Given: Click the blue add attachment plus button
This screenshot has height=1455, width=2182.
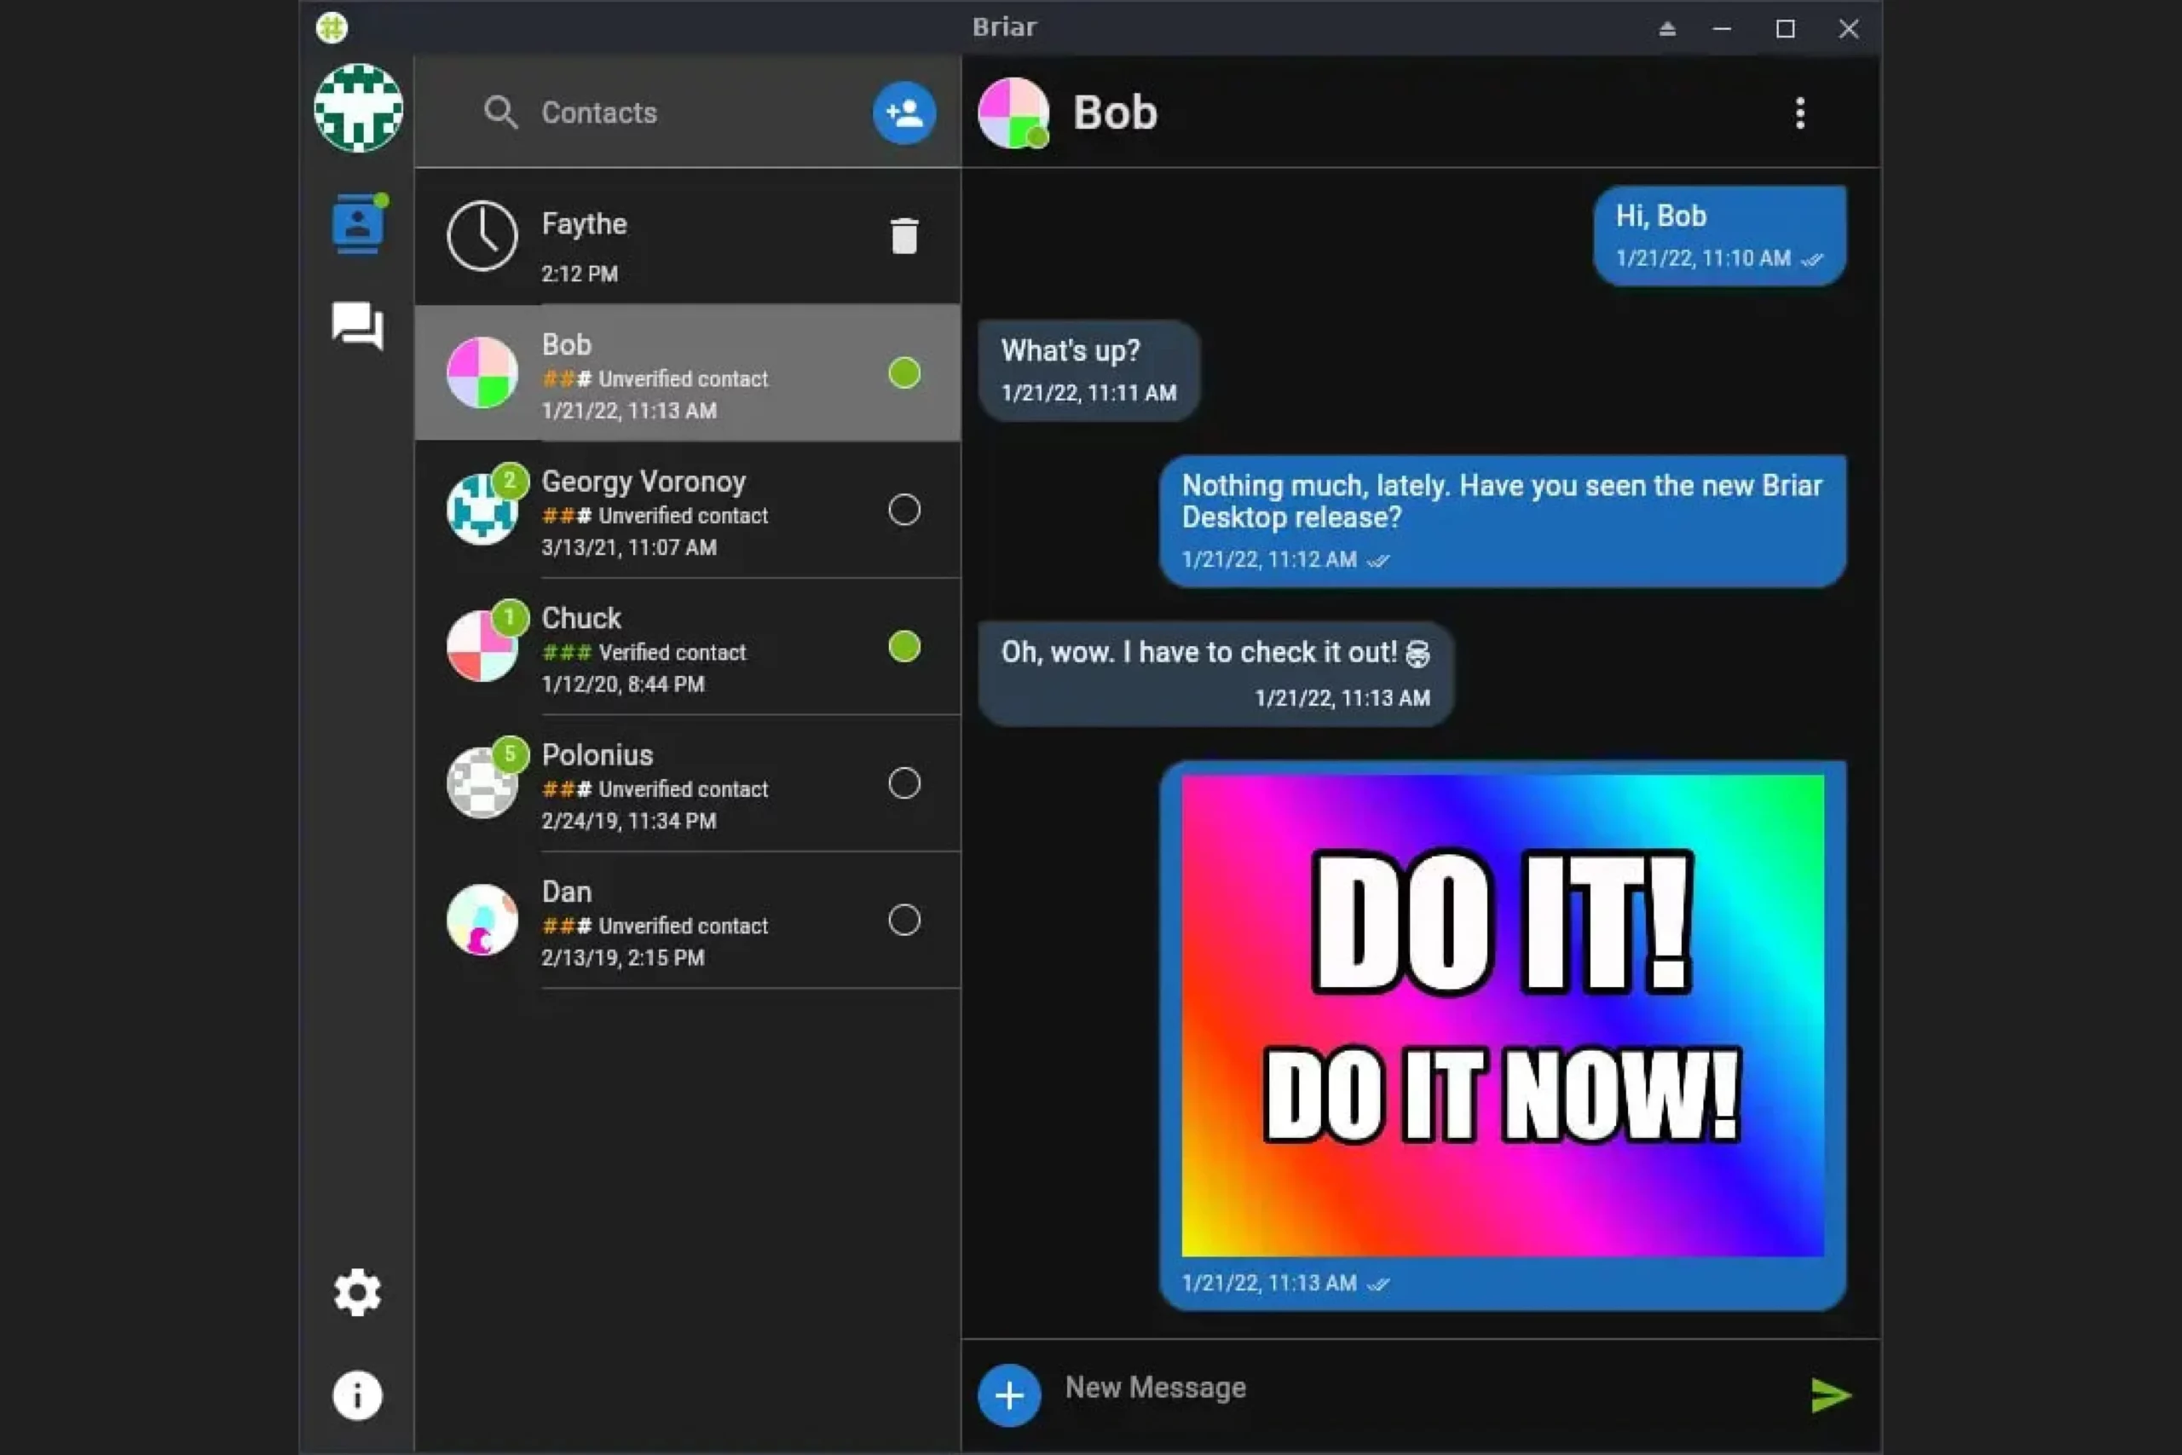Looking at the screenshot, I should [1009, 1394].
